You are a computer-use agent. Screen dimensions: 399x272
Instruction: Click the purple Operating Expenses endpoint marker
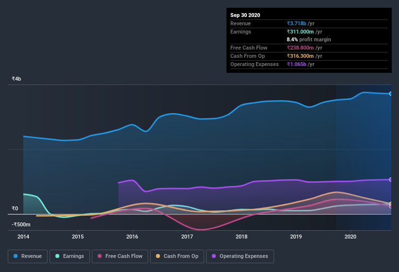(x=390, y=180)
